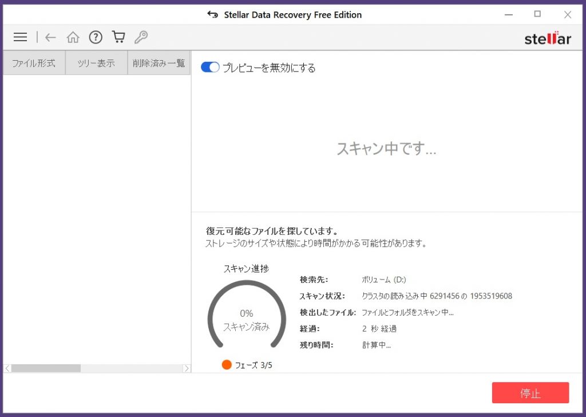Toggle the プレビューを無効にする switch
Screen dimensions: 586x417
coord(210,68)
